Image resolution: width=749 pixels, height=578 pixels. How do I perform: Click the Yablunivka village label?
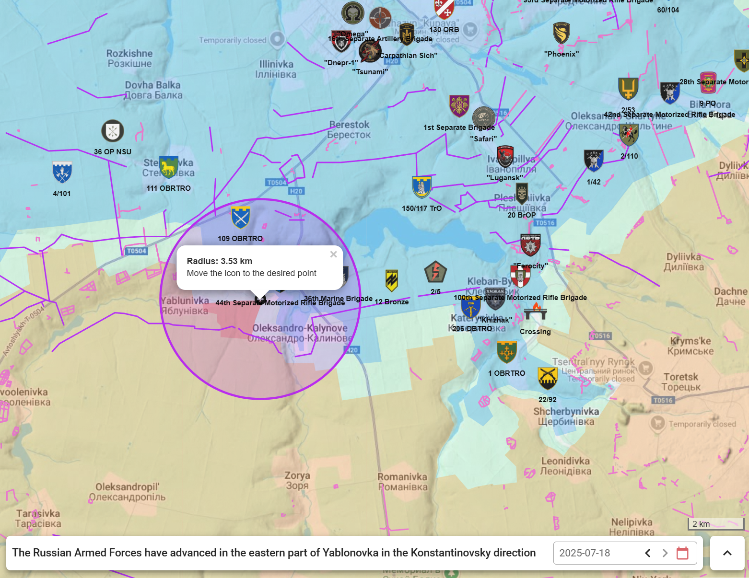coord(185,306)
